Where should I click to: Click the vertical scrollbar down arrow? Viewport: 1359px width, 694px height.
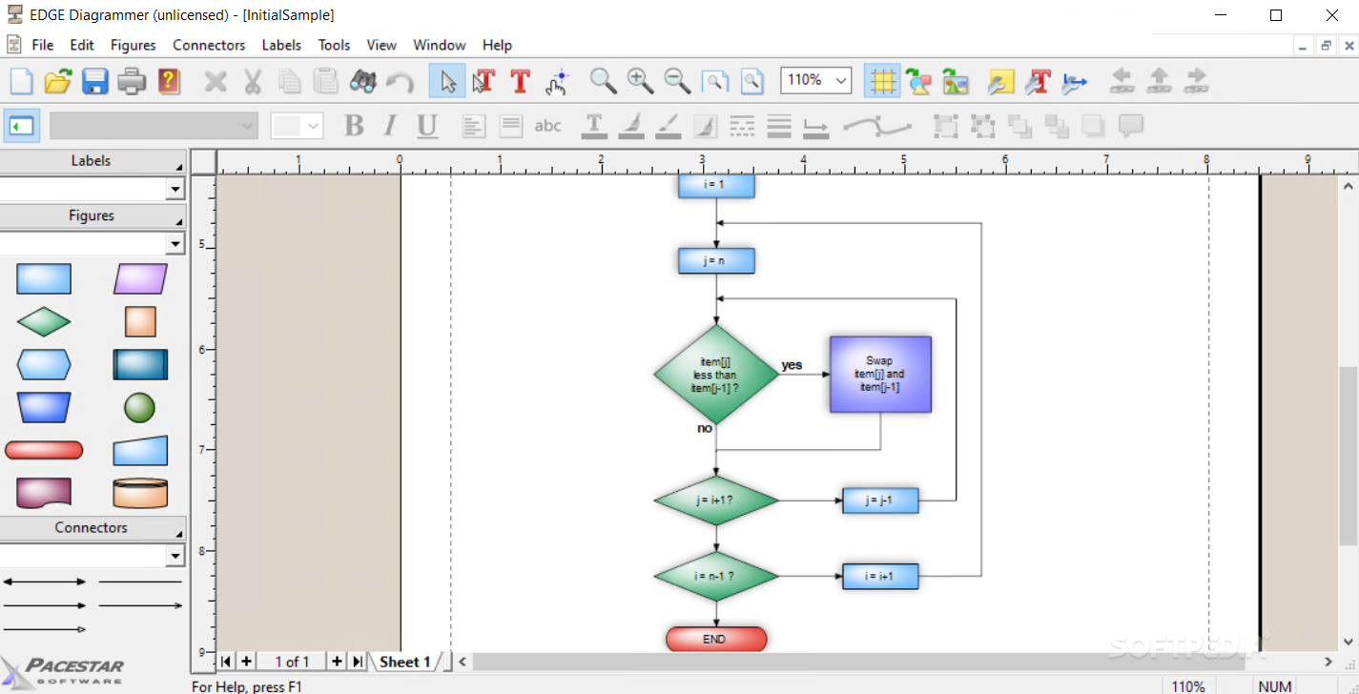pyautogui.click(x=1349, y=641)
